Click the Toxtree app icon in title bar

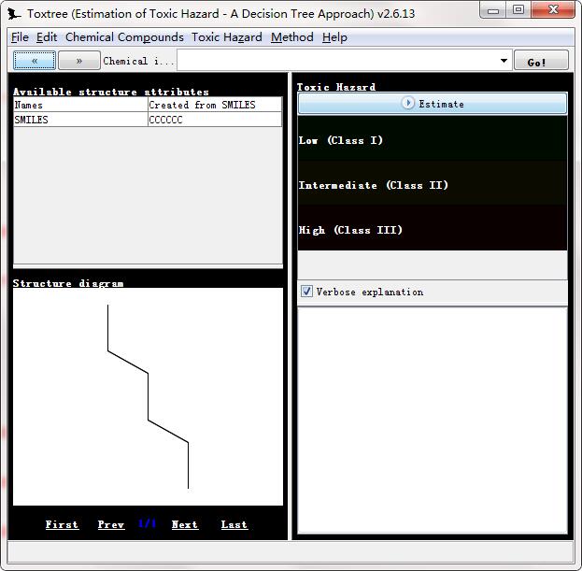(15, 14)
